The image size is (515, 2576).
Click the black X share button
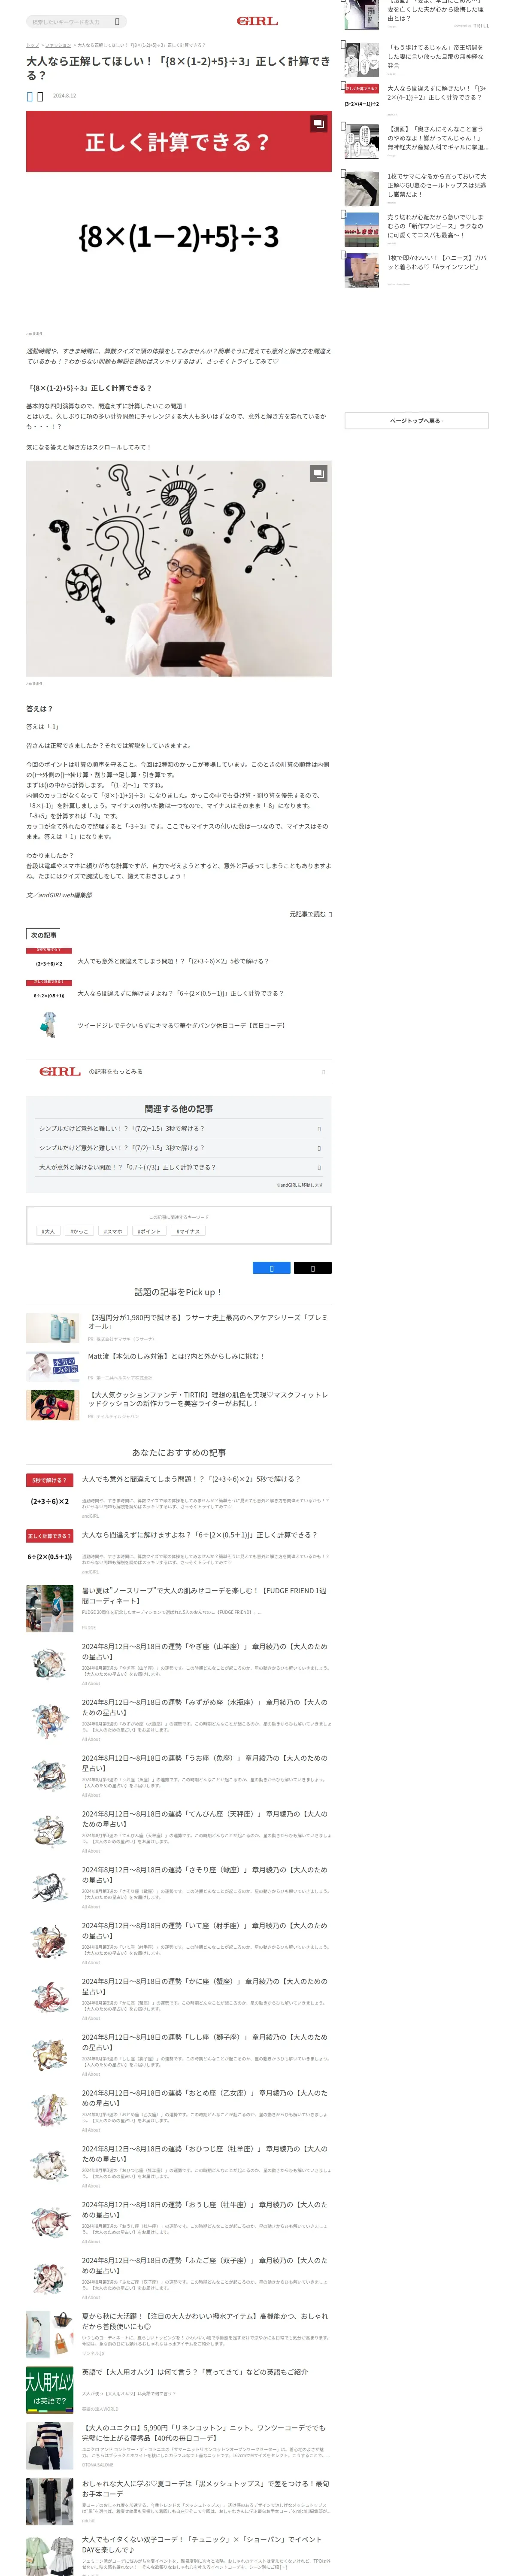[312, 1268]
